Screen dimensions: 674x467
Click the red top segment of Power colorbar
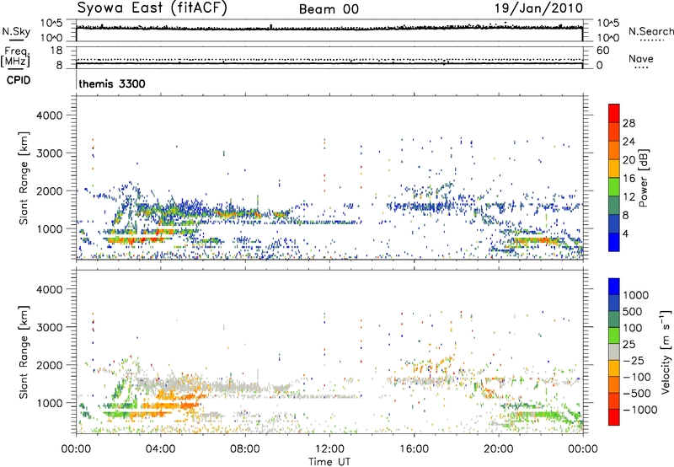click(x=614, y=113)
